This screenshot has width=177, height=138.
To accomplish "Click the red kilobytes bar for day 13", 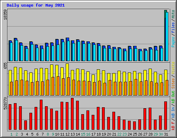I will (72, 114).
